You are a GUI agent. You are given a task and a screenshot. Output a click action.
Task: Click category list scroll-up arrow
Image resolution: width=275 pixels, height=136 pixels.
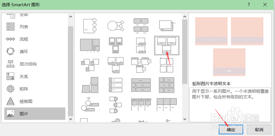point(71,17)
